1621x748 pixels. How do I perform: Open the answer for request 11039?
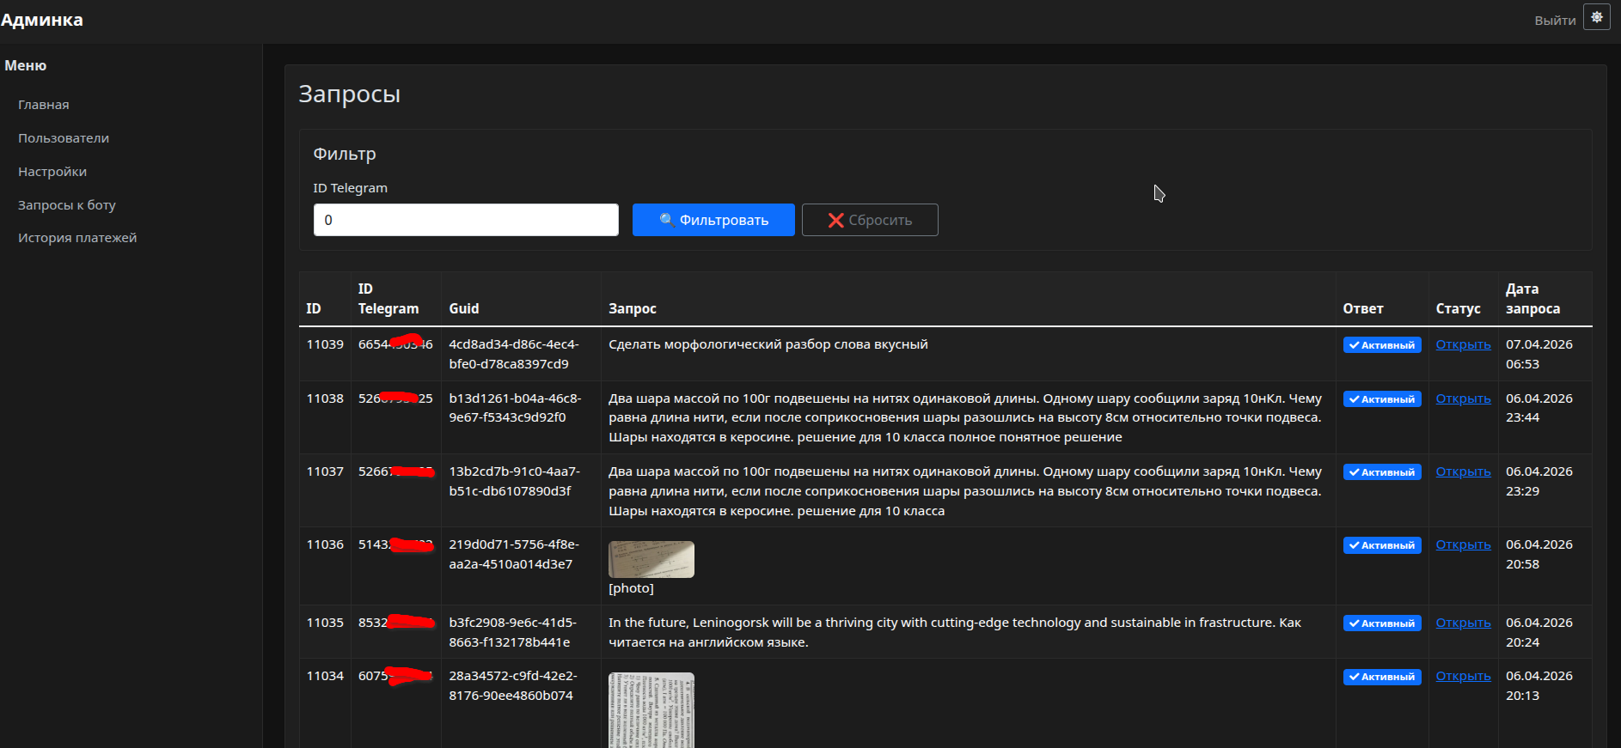(1463, 344)
